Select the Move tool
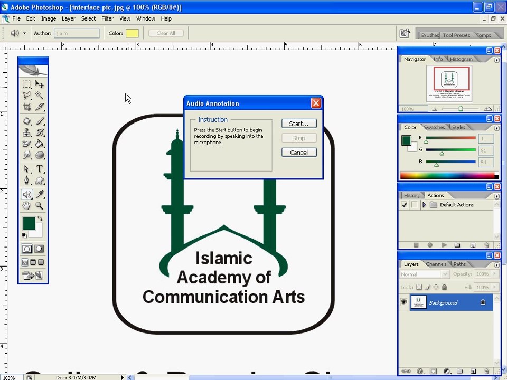 pyautogui.click(x=40, y=84)
